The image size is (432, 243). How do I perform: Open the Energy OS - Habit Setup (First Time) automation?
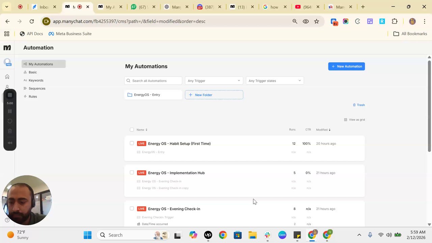pos(179,143)
